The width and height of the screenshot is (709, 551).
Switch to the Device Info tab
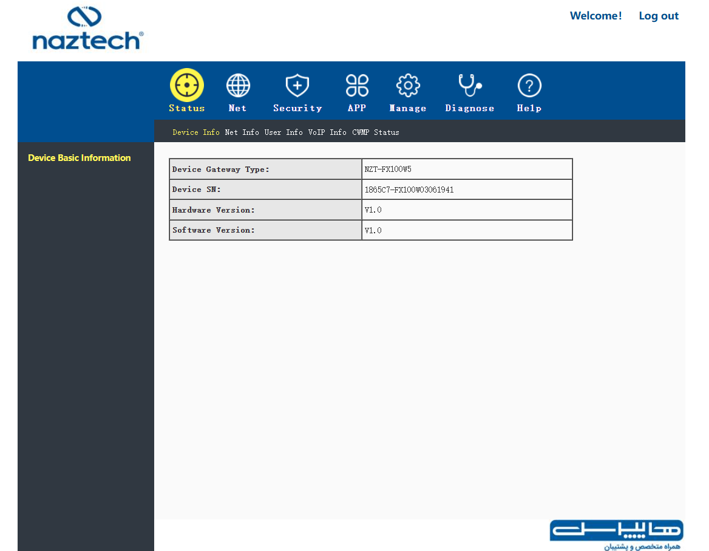tap(196, 132)
